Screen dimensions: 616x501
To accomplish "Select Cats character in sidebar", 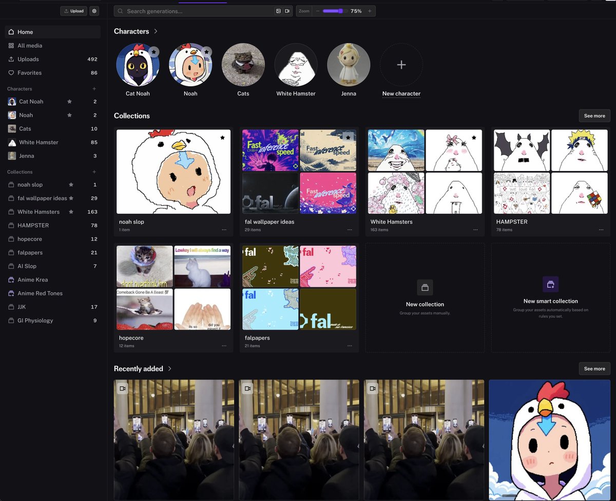I will [52, 129].
